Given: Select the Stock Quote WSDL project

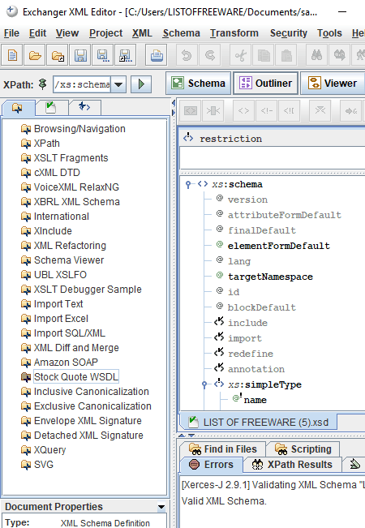Looking at the screenshot, I should 76,377.
